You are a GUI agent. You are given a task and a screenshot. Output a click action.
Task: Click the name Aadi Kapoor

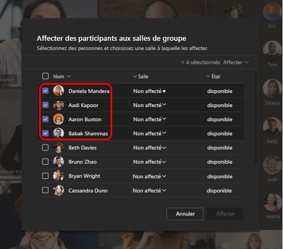coord(83,105)
